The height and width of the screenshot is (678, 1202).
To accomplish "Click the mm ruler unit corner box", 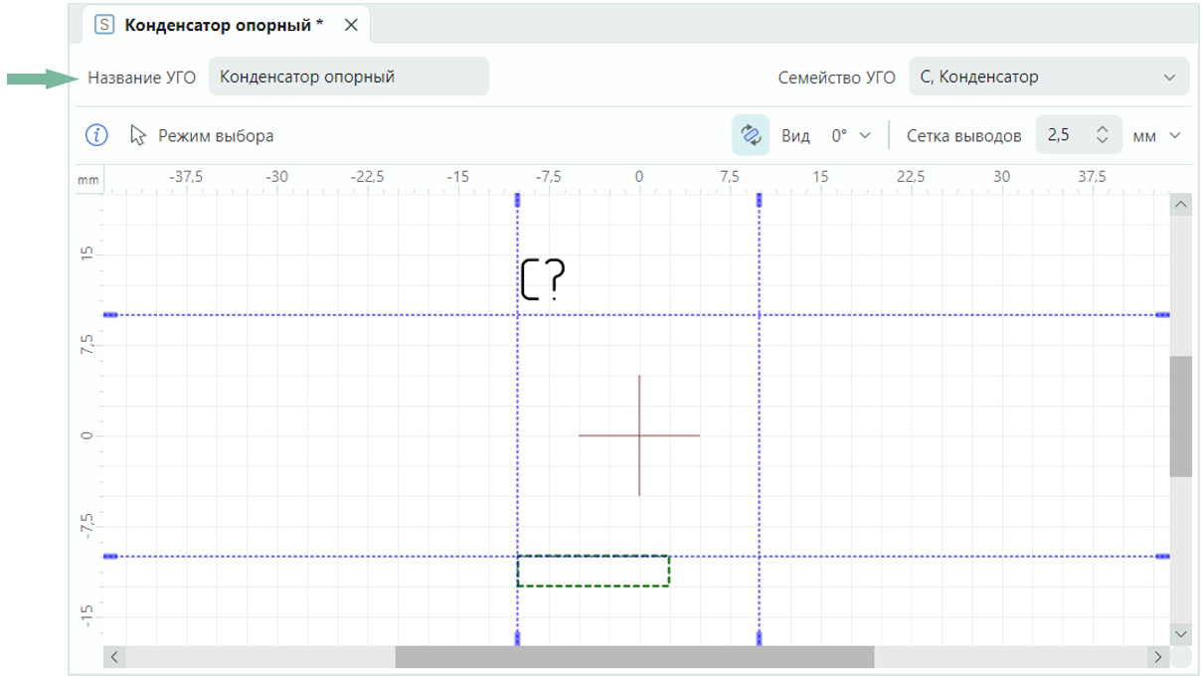I will [x=89, y=180].
